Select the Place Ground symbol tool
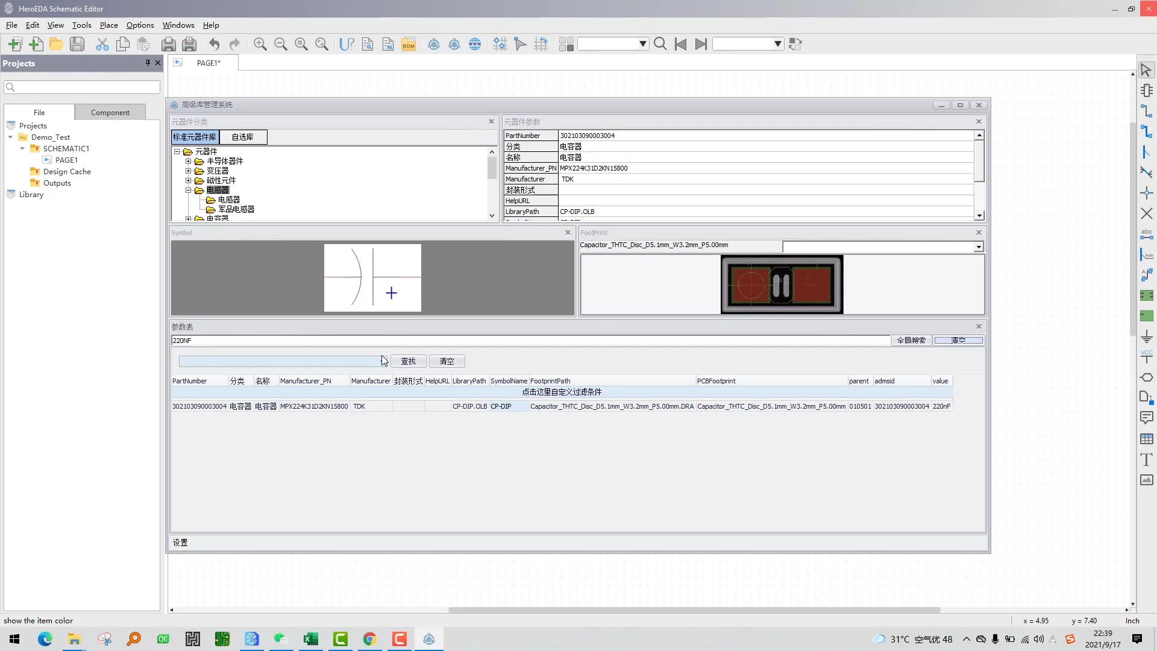The width and height of the screenshot is (1157, 651). (1146, 336)
